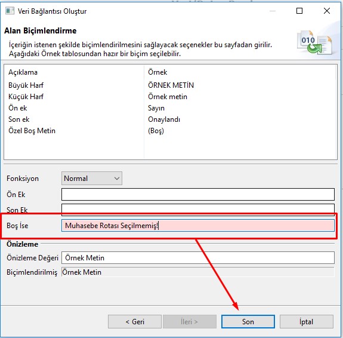Go back with the Geri button
Image resolution: width=343 pixels, height=338 pixels.
[135, 321]
